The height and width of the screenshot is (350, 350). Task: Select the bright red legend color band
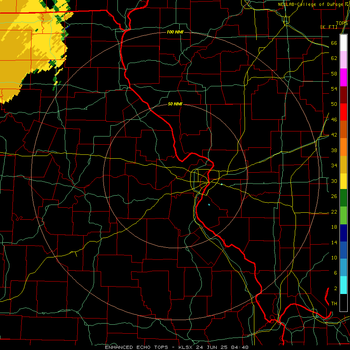coord(343,112)
